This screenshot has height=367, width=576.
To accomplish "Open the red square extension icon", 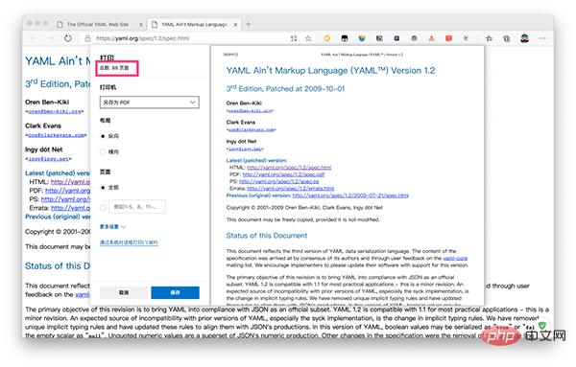I will point(449,38).
